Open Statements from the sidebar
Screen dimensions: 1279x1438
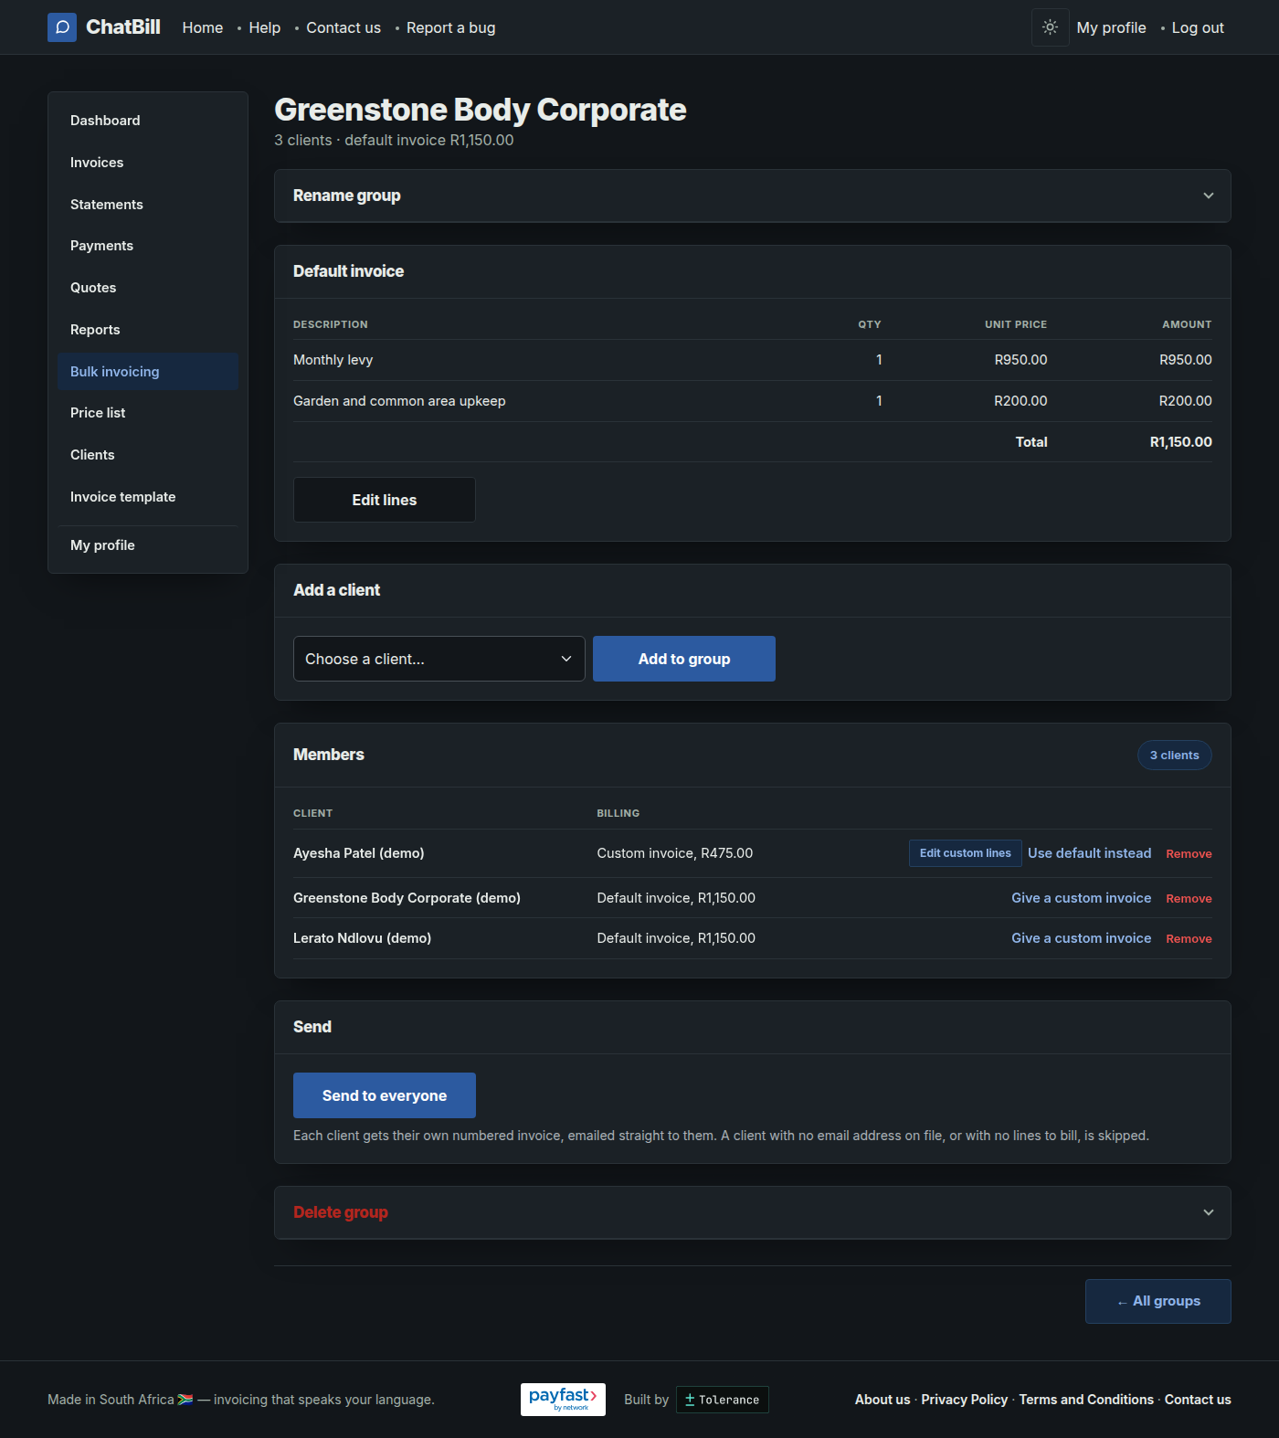(148, 205)
